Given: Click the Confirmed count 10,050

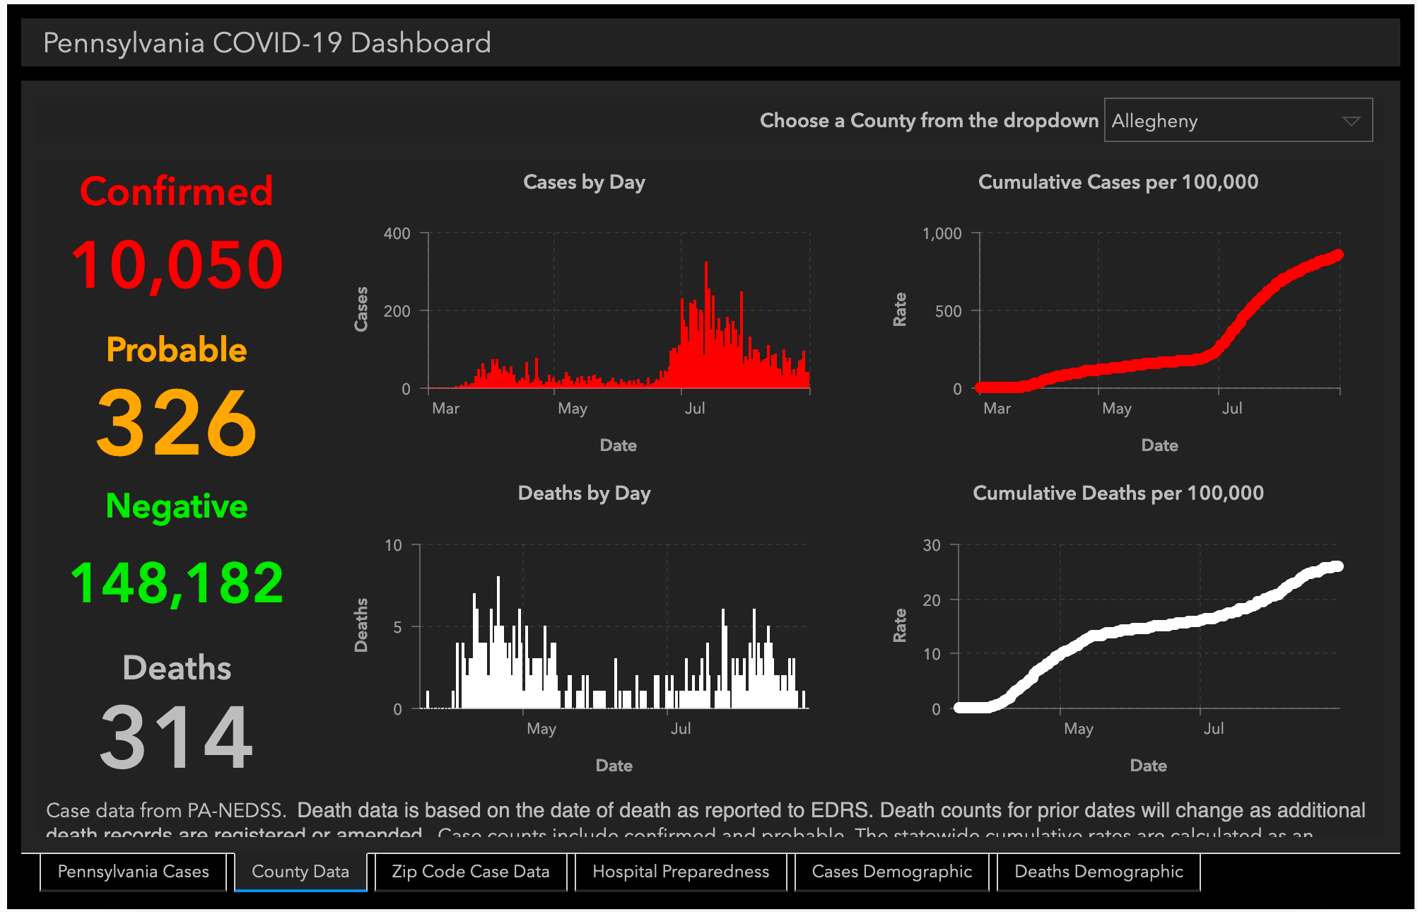Looking at the screenshot, I should [177, 265].
